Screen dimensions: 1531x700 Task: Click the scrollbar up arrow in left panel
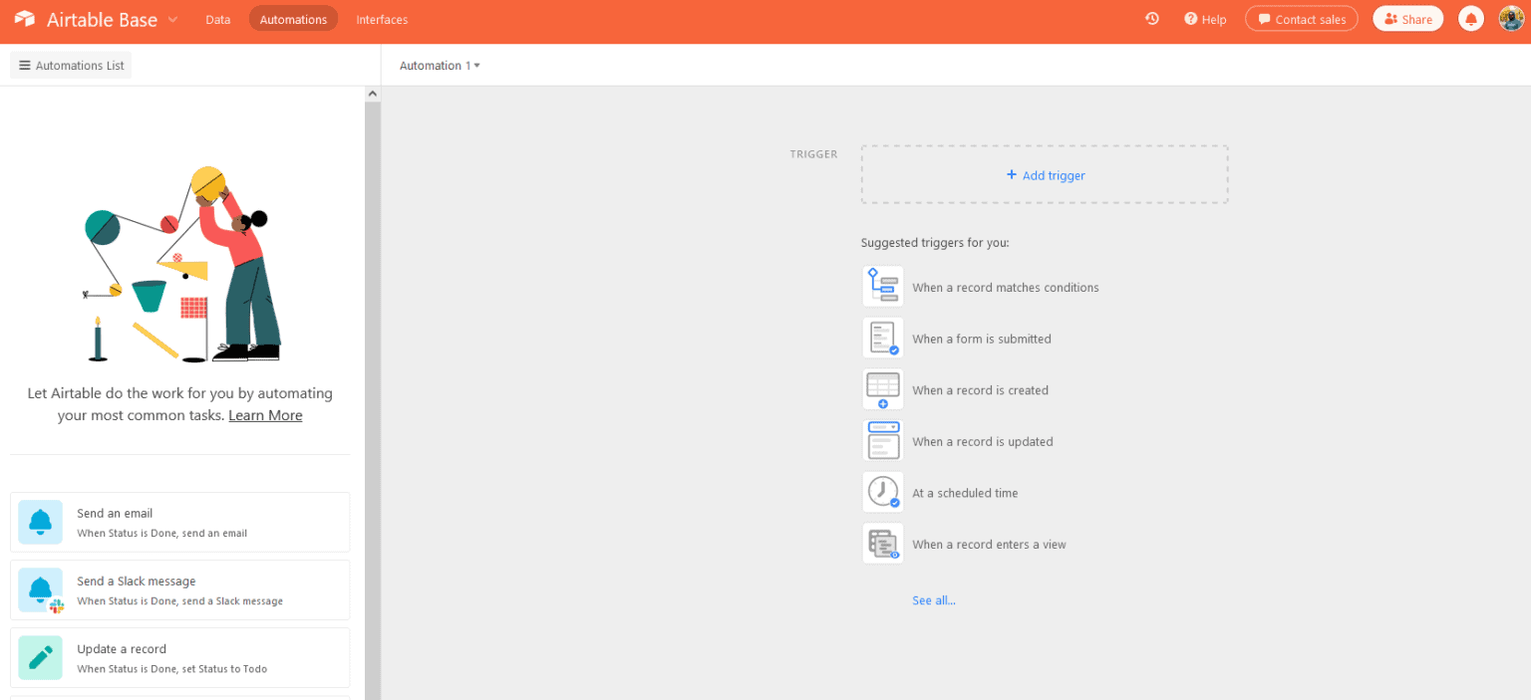coord(372,92)
